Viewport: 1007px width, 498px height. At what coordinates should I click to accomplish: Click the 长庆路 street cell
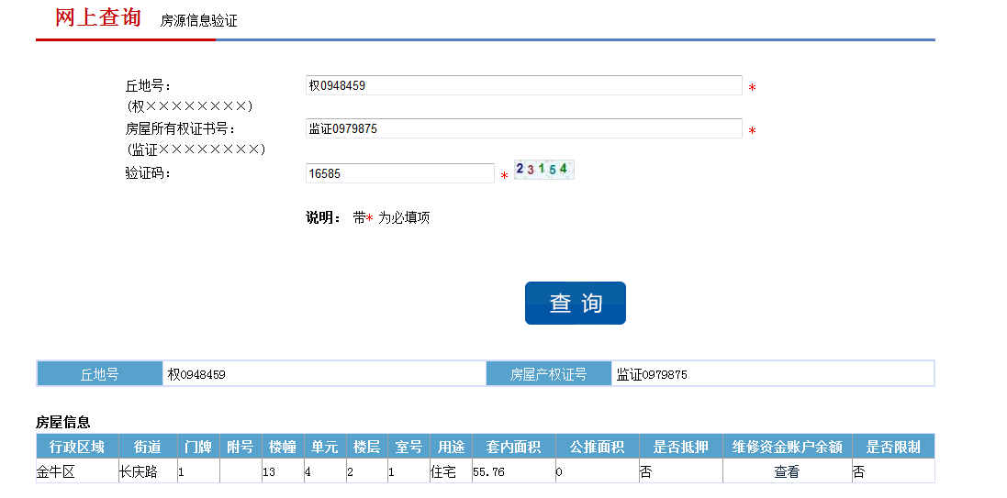[x=138, y=472]
